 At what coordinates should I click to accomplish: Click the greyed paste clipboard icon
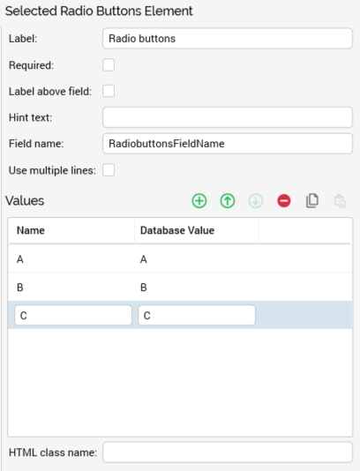[340, 200]
